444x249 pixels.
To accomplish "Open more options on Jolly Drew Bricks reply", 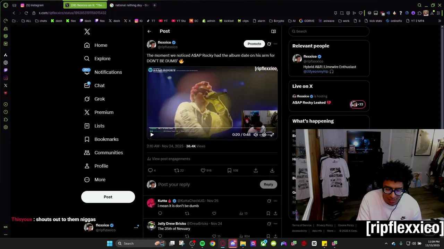I will click(275, 224).
